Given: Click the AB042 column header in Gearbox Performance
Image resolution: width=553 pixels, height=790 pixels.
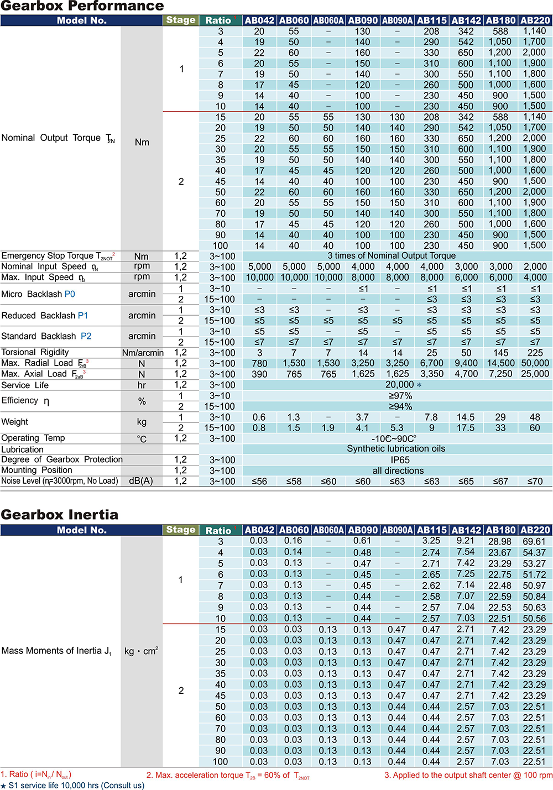Looking at the screenshot, I should (x=259, y=20).
